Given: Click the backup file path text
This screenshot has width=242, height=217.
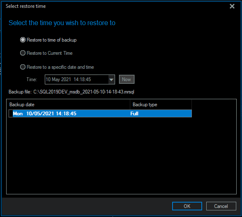Looking at the screenshot, I should click(84, 92).
